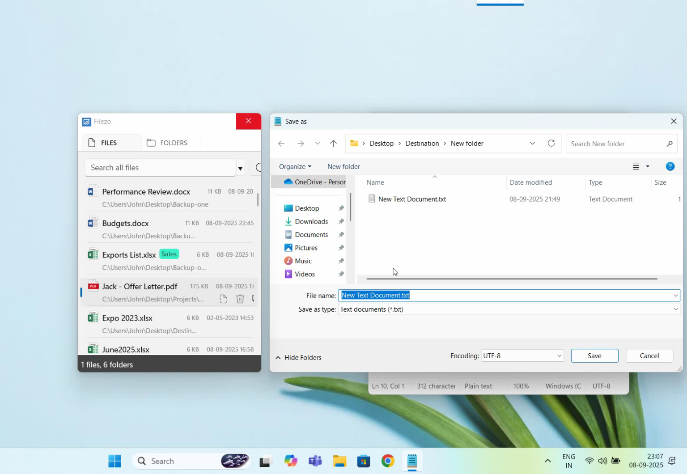Image resolution: width=687 pixels, height=474 pixels.
Task: Unpin Downloads from Quick access
Action: (x=341, y=221)
